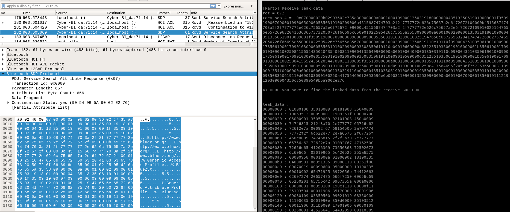
Task: Click hex pane scrollbar up arrow
Action: (x=255, y=119)
